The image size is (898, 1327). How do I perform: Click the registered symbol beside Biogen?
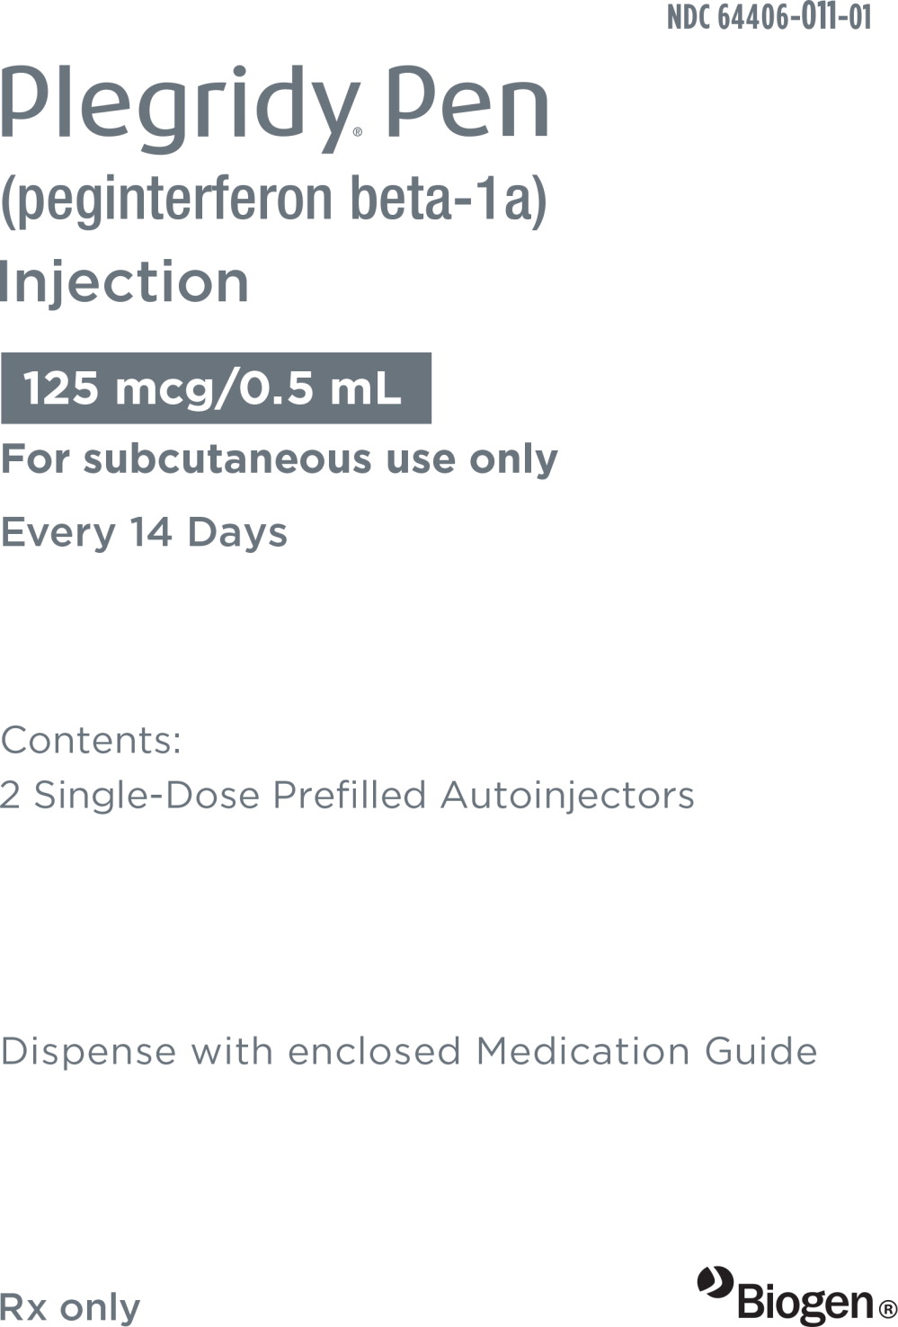[888, 1308]
